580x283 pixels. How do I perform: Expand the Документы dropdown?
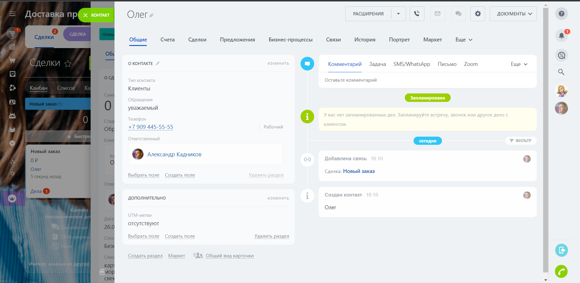click(513, 14)
